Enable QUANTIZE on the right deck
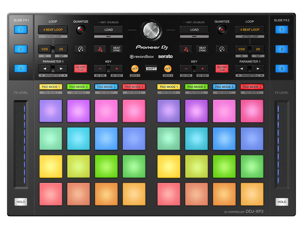Image resolution: width=303 pixels, height=227 pixels. point(222,30)
